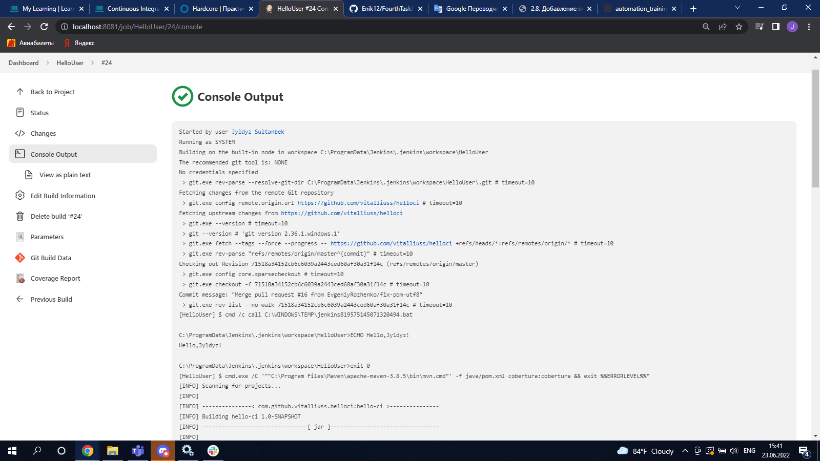Screen dimensions: 820x461
Task: Click the Status document icon
Action: point(20,112)
